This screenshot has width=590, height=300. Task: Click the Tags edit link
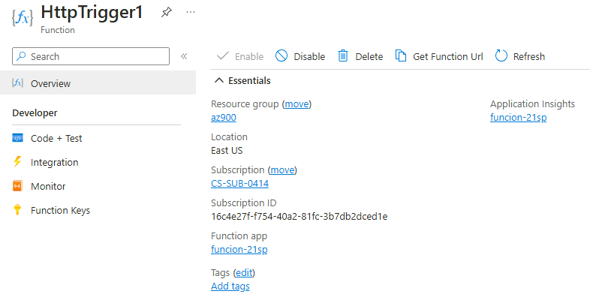pos(244,272)
